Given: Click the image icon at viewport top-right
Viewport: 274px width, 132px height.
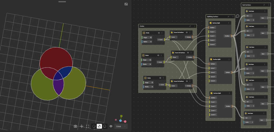Looking at the screenshot, I should pyautogui.click(x=126, y=4).
